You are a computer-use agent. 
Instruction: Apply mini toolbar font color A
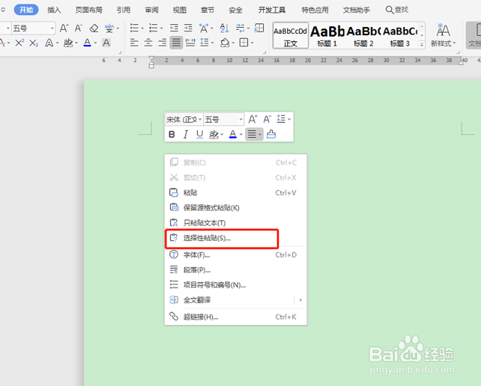pyautogui.click(x=233, y=134)
